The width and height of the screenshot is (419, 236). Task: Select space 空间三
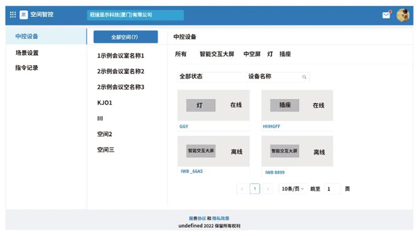click(x=105, y=150)
